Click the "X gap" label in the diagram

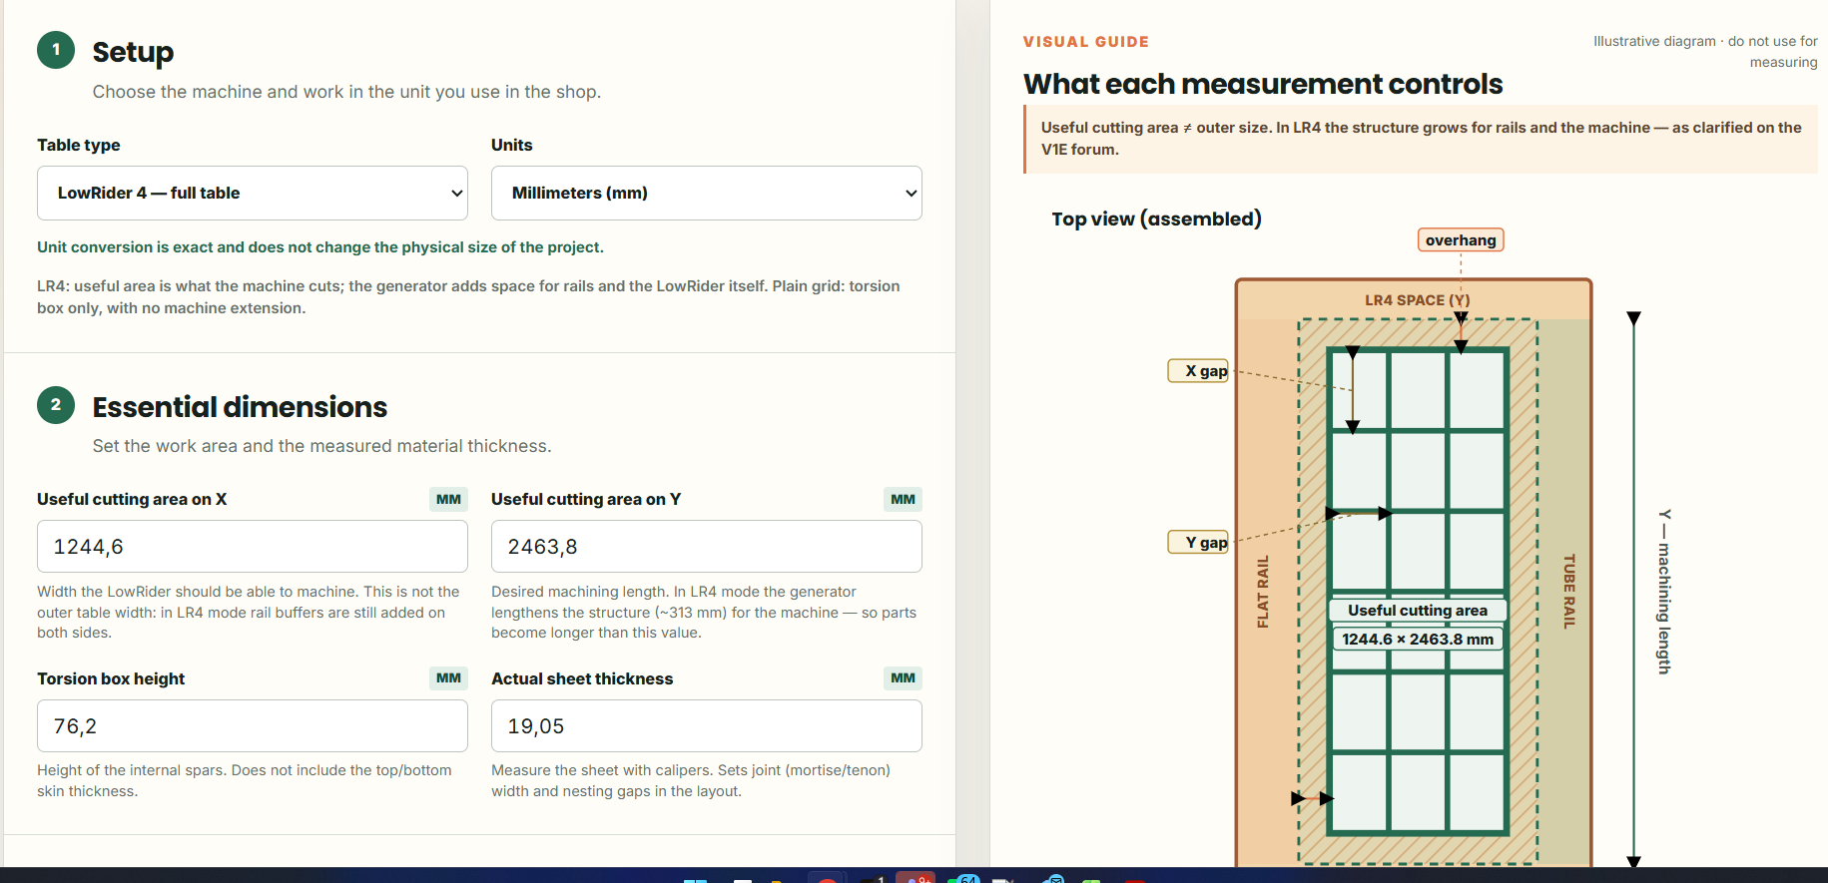pos(1199,371)
